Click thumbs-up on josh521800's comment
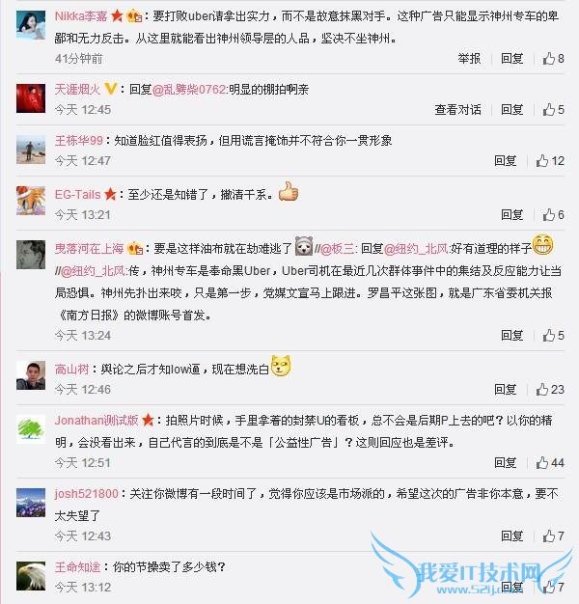 [x=548, y=535]
